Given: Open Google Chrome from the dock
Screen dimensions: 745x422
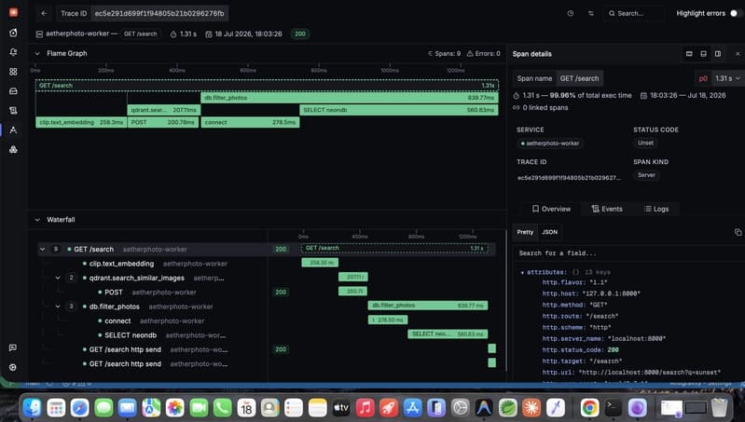Looking at the screenshot, I should point(589,408).
